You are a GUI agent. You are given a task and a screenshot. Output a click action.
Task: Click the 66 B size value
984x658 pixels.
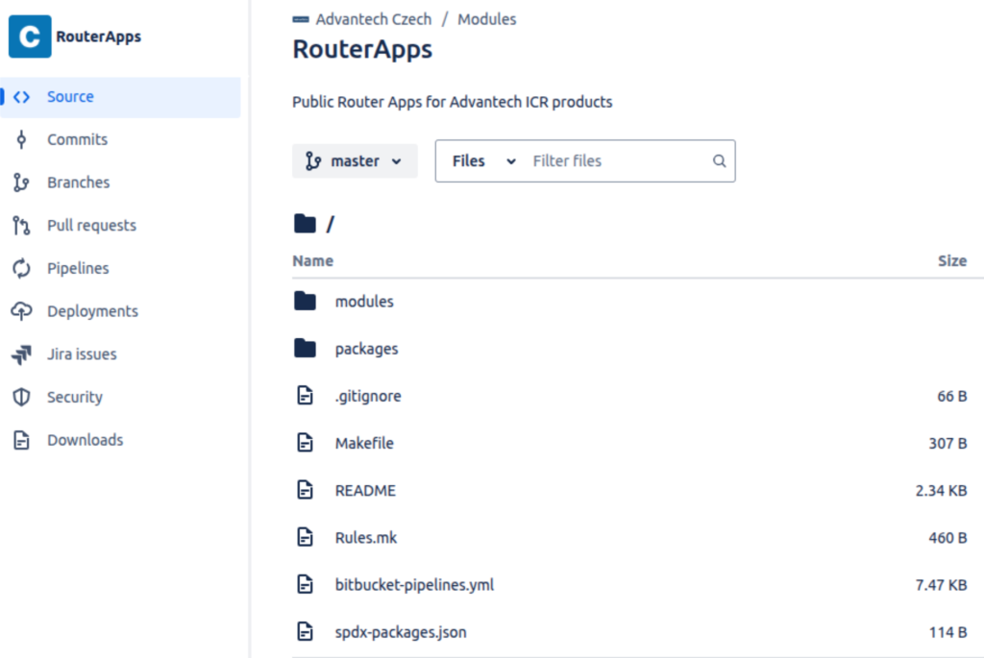pyautogui.click(x=952, y=396)
